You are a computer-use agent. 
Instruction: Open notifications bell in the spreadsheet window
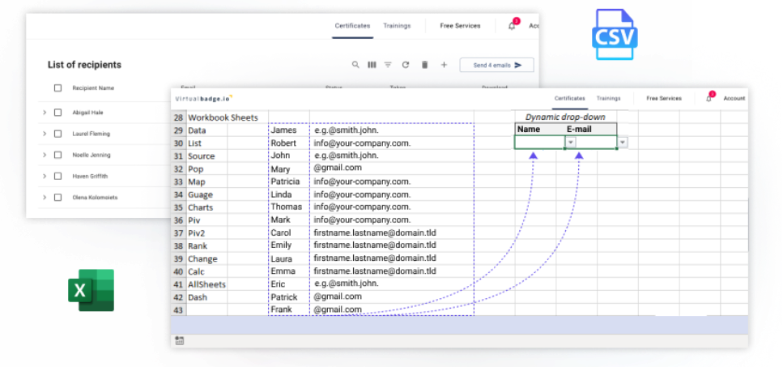[x=709, y=99]
